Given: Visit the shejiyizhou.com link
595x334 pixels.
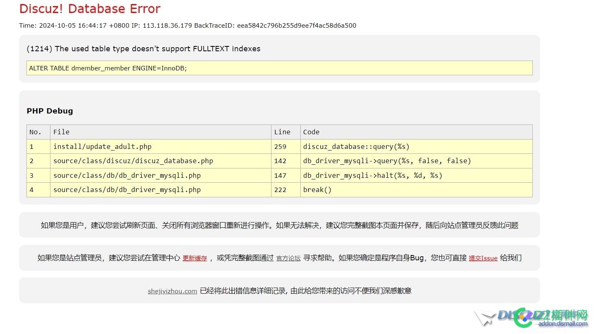Looking at the screenshot, I should coord(172,291).
